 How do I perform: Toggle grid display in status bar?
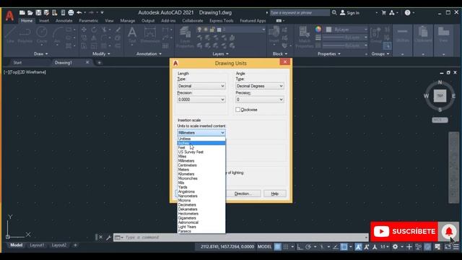pos(277,247)
